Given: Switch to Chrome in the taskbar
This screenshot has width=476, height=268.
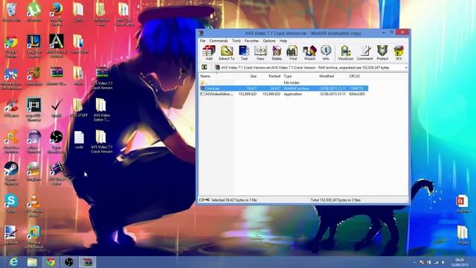Looking at the screenshot, I should [x=51, y=262].
